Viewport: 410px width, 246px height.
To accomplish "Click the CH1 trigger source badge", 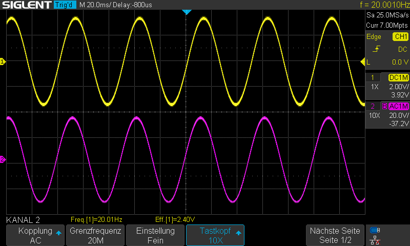I will tap(400, 37).
